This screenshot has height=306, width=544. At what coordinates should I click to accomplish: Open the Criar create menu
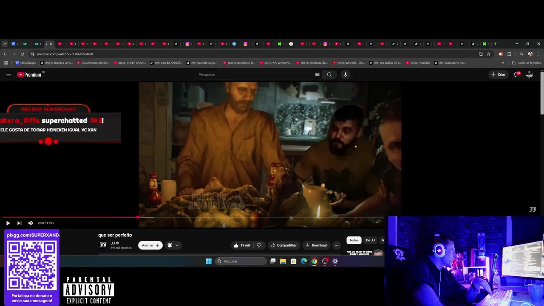[498, 74]
